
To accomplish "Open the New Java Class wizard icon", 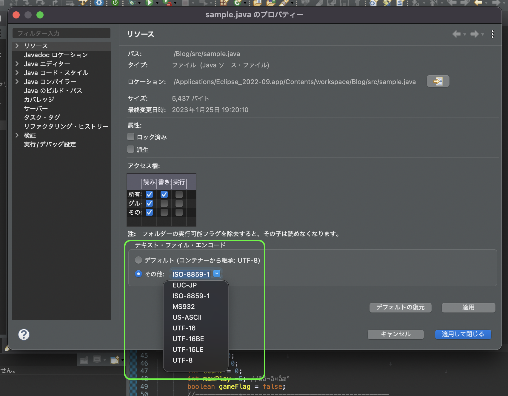I will pyautogui.click(x=238, y=4).
